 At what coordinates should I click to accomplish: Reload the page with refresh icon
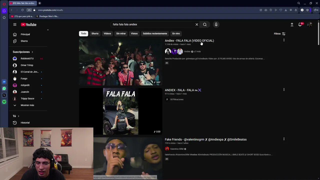pyautogui.click(x=22, y=10)
